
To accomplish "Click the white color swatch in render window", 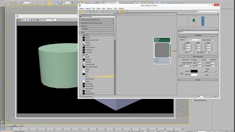I will pyautogui.click(x=55, y=20).
